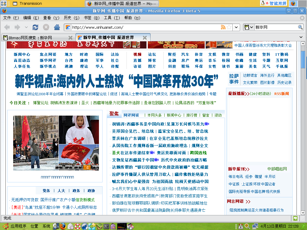The width and height of the screenshot is (307, 230).
Task: Click the site favicon in the address bar
Action: 68,27
